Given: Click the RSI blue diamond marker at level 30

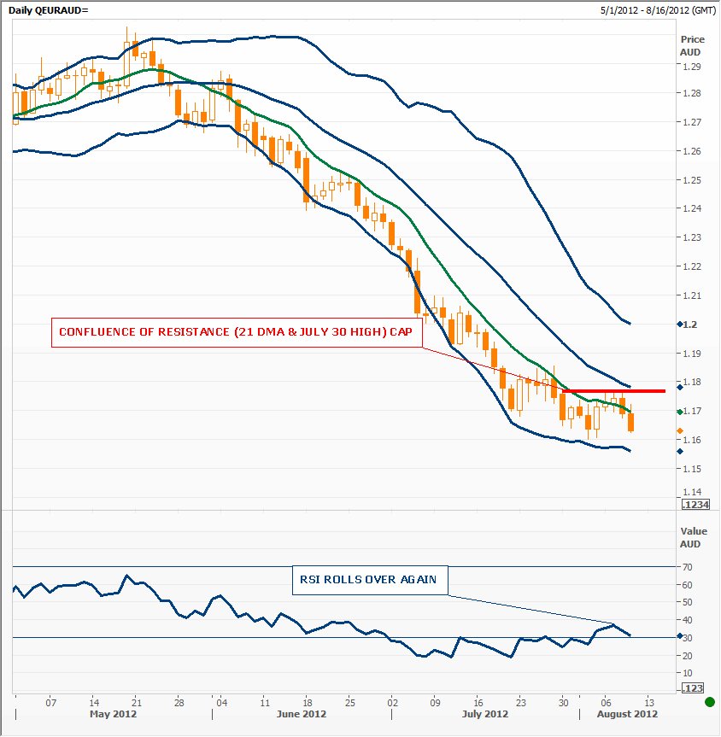Looking at the screenshot, I should pos(680,636).
